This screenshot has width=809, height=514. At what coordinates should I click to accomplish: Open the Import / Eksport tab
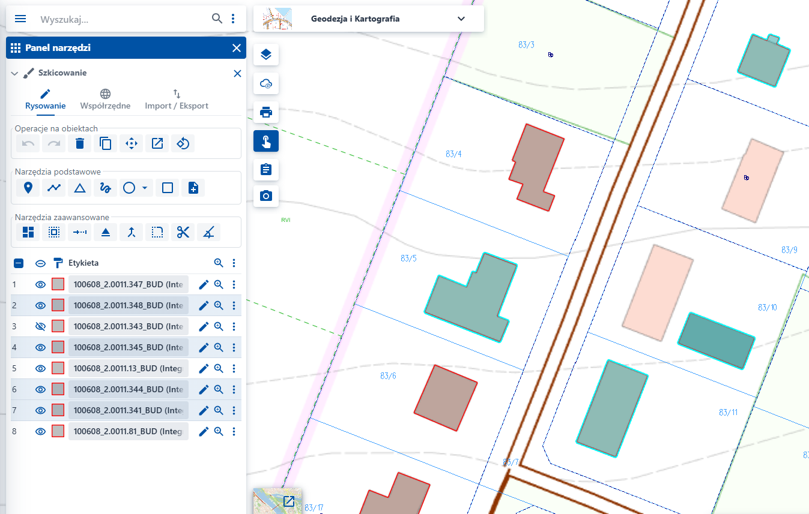point(177,100)
